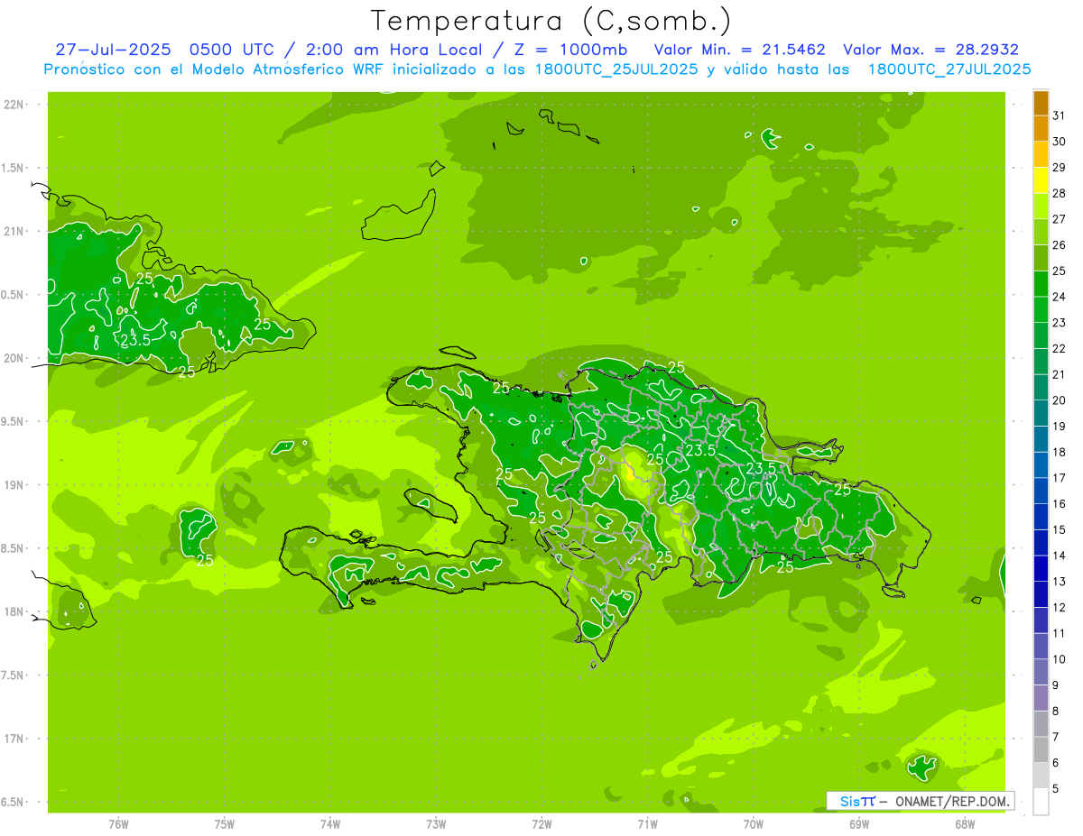Click the '72W' longitude axis label
1083x836 pixels.
click(541, 824)
